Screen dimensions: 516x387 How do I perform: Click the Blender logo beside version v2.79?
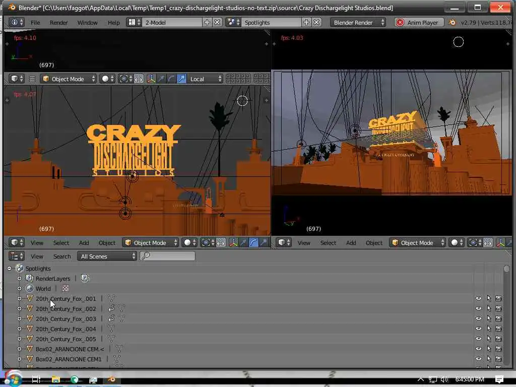[453, 22]
